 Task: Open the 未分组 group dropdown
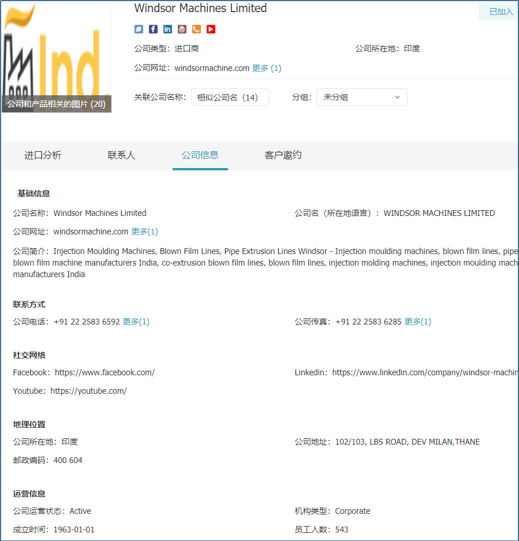pyautogui.click(x=361, y=98)
